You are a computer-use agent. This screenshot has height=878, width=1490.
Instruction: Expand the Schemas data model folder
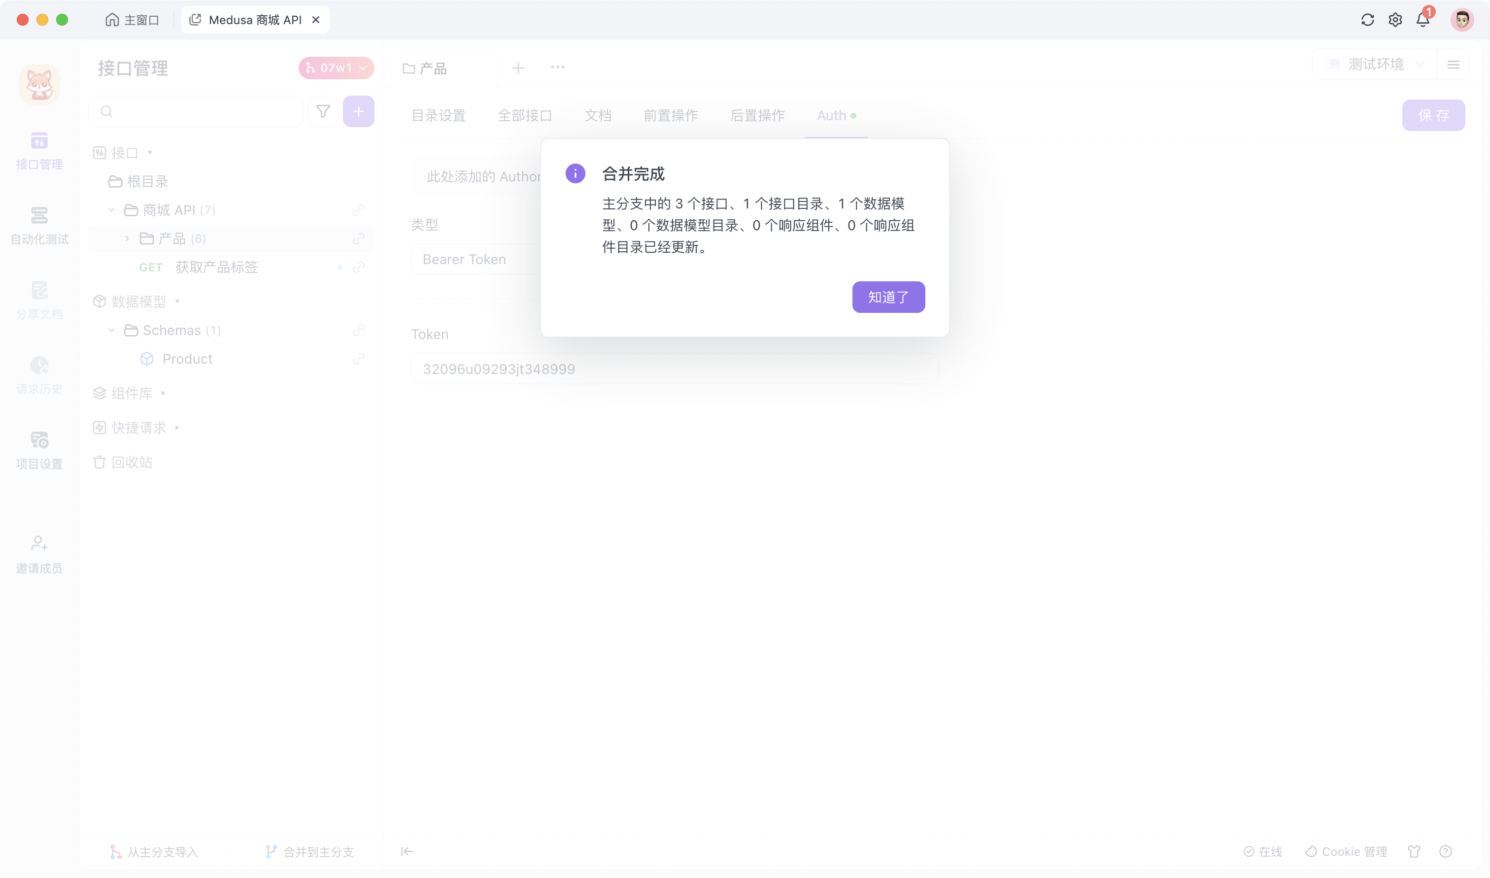113,330
